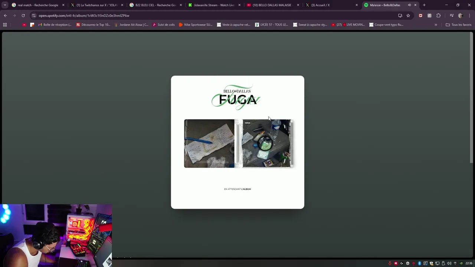The width and height of the screenshot is (475, 267).
Task: Open the USB safely remove icon in tray
Action: [x=443, y=263]
